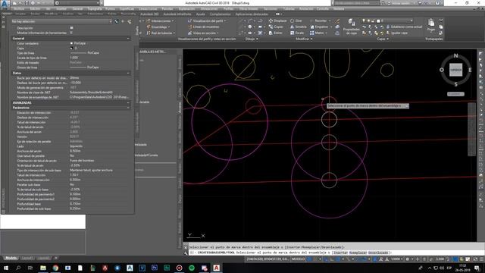Open the application menu (A logo)
This screenshot has height=273, width=485.
point(5,5)
